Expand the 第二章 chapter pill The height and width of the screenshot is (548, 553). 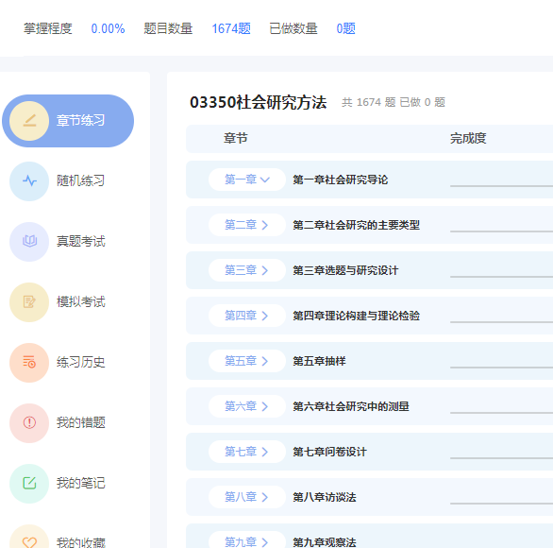click(247, 225)
